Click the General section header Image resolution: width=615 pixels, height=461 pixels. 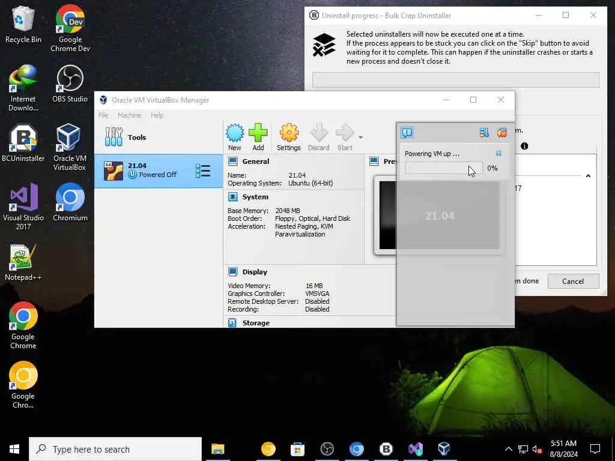(x=255, y=161)
